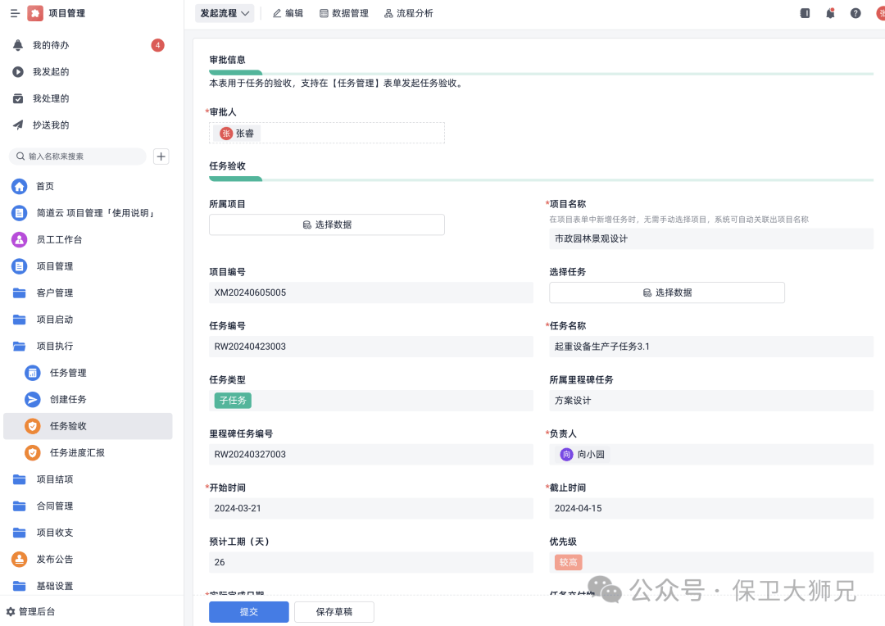885x626 pixels.
Task: Click the 管理后台 gear icon
Action: click(11, 611)
